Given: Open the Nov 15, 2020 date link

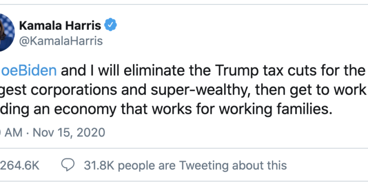Looking at the screenshot, I should click(69, 132).
